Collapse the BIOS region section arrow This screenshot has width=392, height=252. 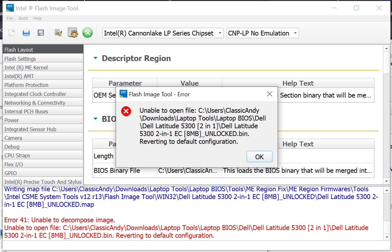tap(95, 119)
